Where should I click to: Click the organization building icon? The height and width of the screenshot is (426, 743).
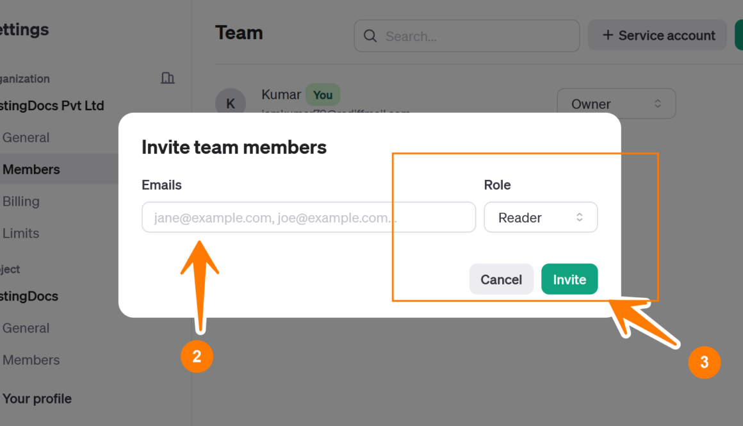click(x=167, y=78)
